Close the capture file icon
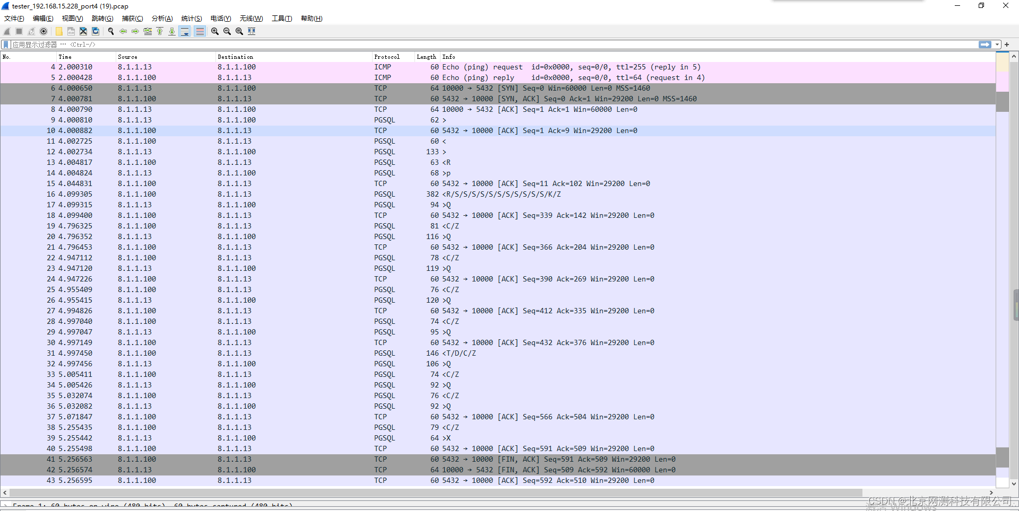1019x511 pixels. click(x=83, y=31)
